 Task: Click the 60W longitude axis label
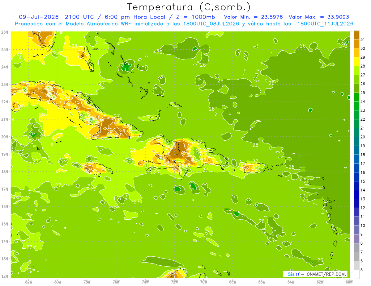point(349,282)
